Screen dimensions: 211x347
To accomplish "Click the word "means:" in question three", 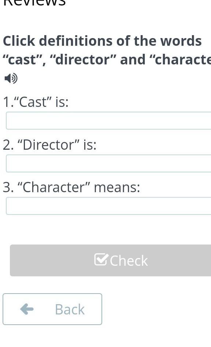I will point(117,187).
